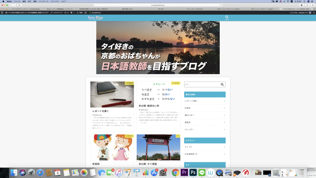Open Safari sidebar toggle button
The width and height of the screenshot is (316, 178).
pos(19,5)
